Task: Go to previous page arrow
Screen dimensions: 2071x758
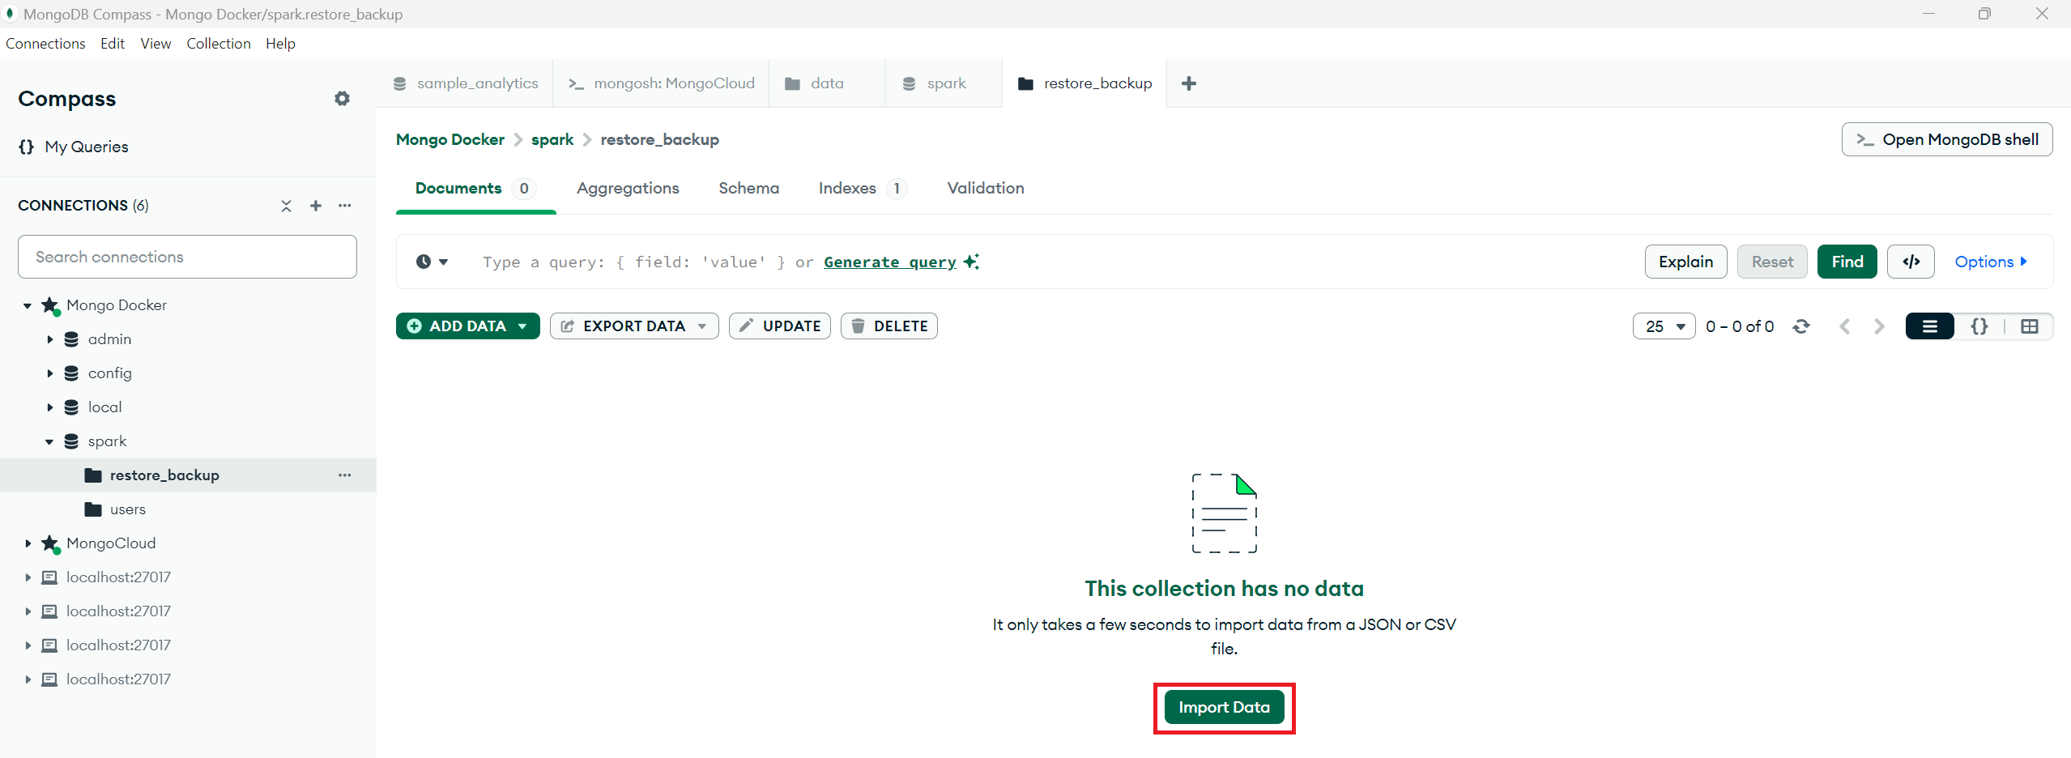Action: pyautogui.click(x=1845, y=326)
